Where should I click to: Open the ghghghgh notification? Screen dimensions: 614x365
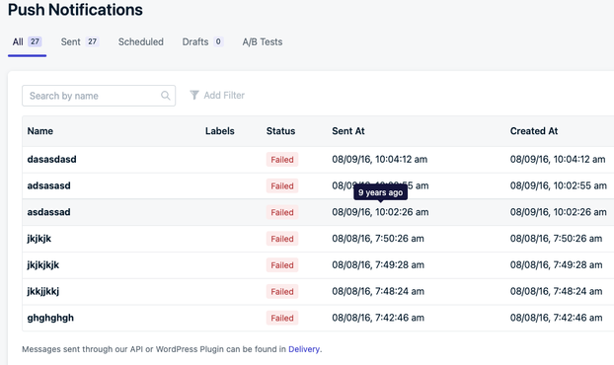coord(50,318)
